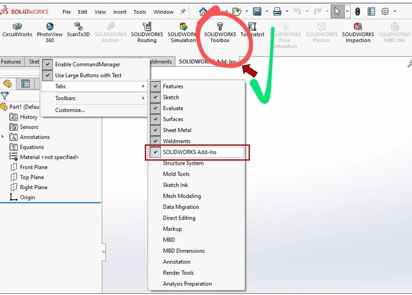Choose the Select cursor tool
Viewport: 412px width, 295px height.
338,11
